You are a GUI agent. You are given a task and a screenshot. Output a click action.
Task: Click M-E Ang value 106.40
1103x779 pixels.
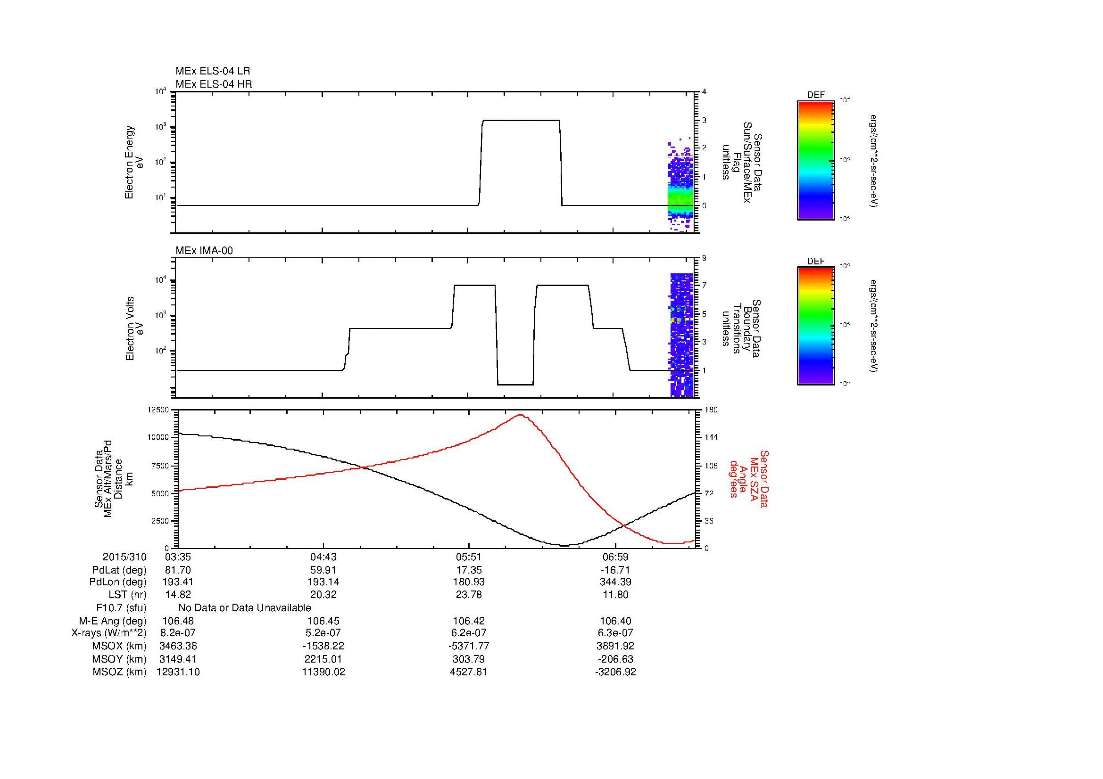point(615,621)
